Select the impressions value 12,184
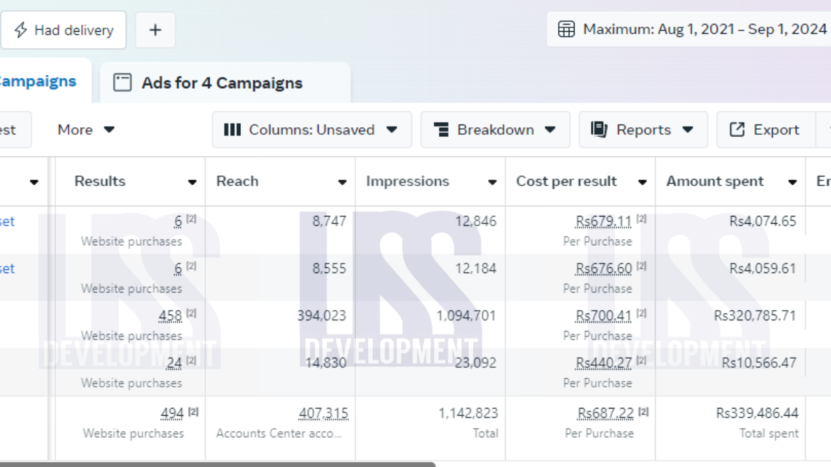Screen dimensions: 831x467 tap(475, 269)
